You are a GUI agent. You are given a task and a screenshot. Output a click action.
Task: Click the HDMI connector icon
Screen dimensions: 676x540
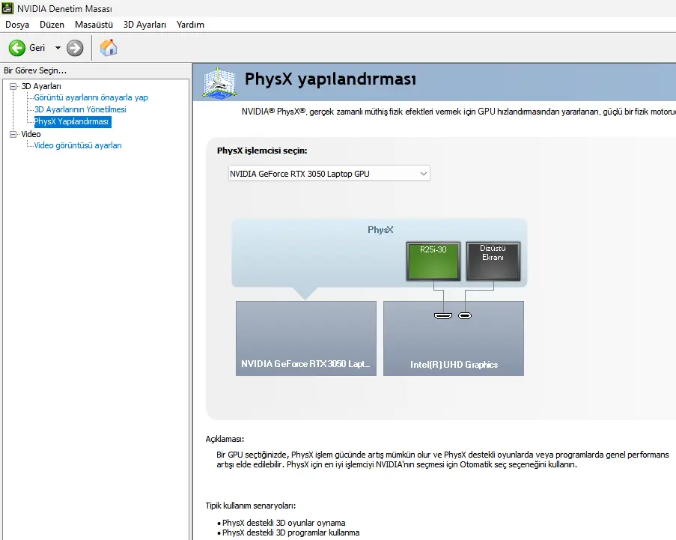coord(443,316)
